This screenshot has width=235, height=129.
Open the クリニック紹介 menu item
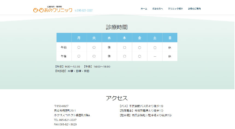[175, 9]
